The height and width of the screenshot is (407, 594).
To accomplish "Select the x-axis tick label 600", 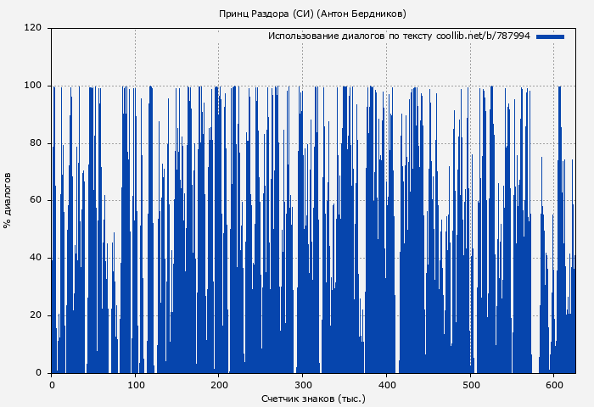I will (554, 385).
